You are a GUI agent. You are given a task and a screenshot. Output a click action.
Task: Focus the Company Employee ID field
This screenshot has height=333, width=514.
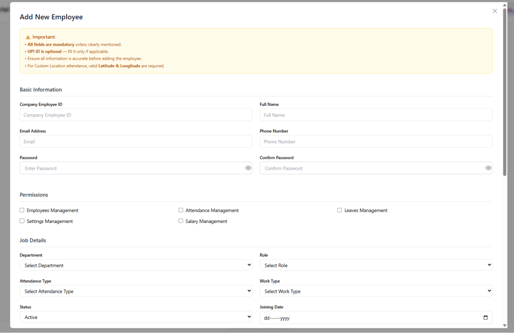click(136, 115)
